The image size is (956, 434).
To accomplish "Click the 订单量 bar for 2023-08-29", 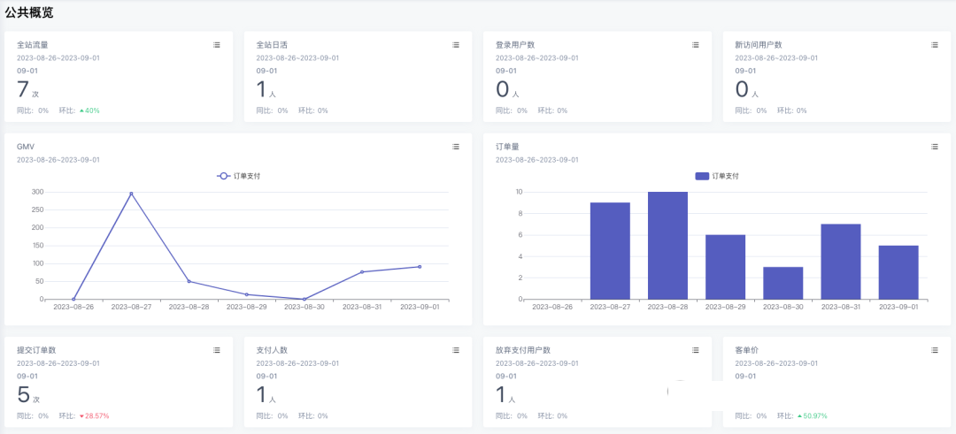I will (x=726, y=267).
